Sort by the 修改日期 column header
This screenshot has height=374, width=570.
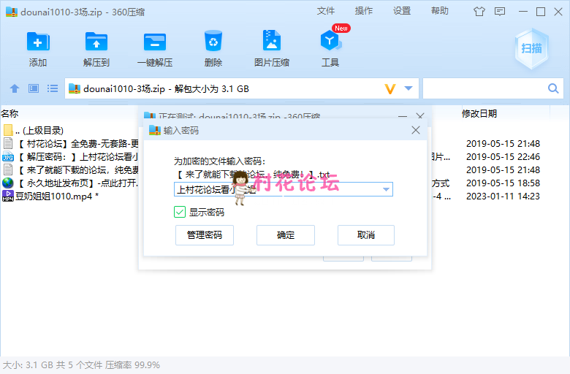point(479,113)
